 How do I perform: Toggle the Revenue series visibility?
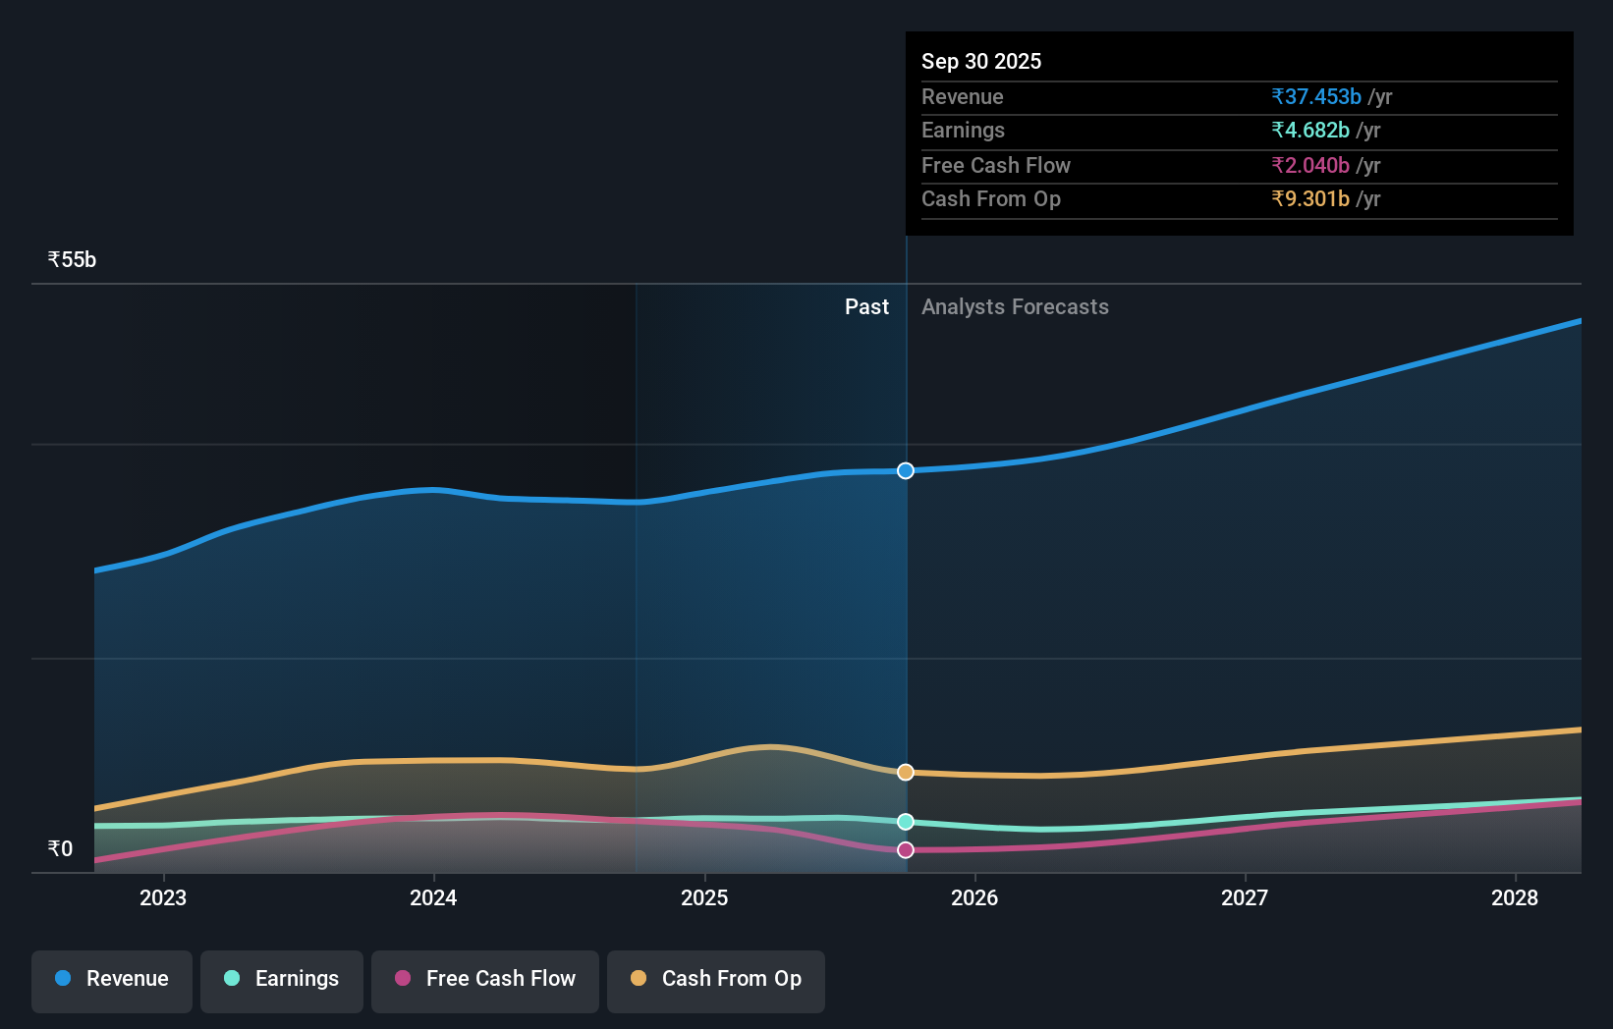click(x=111, y=981)
